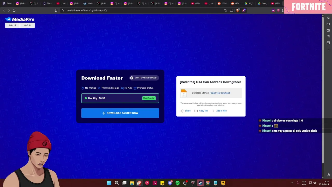Click the 'Premium Storage' feature text

pyautogui.click(x=110, y=88)
